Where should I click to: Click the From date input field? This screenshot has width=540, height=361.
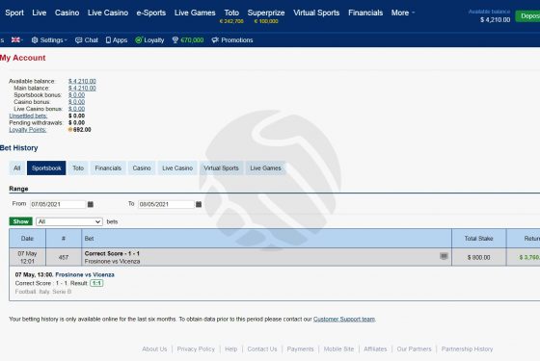point(58,204)
